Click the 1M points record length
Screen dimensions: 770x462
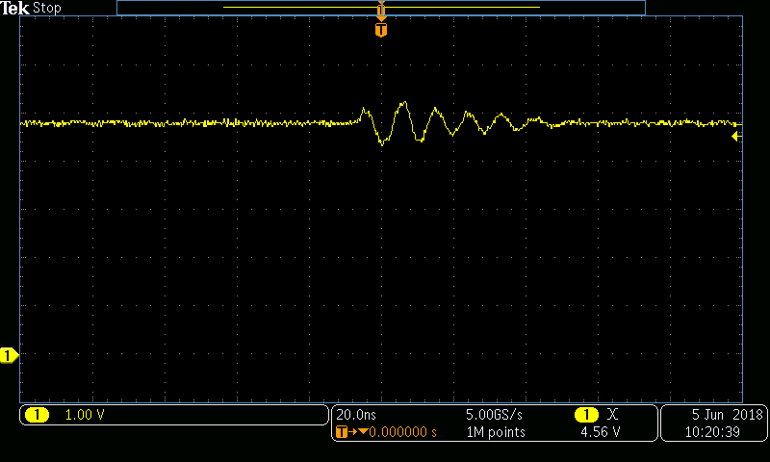click(x=496, y=432)
